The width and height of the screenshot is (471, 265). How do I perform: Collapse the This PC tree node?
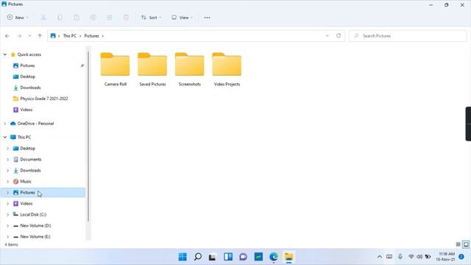[5, 138]
